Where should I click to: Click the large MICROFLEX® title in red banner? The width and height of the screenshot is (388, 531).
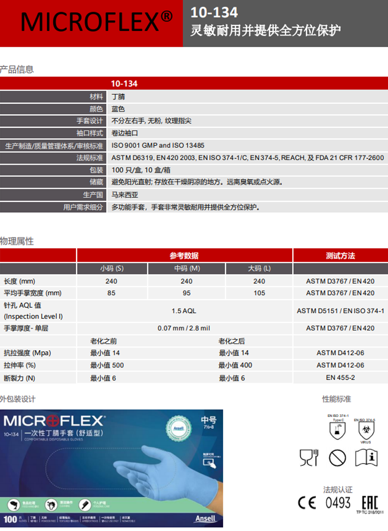(97, 22)
